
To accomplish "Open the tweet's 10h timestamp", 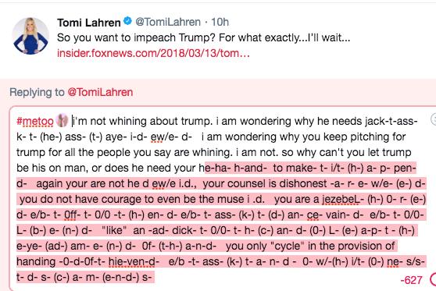I will [x=220, y=22].
